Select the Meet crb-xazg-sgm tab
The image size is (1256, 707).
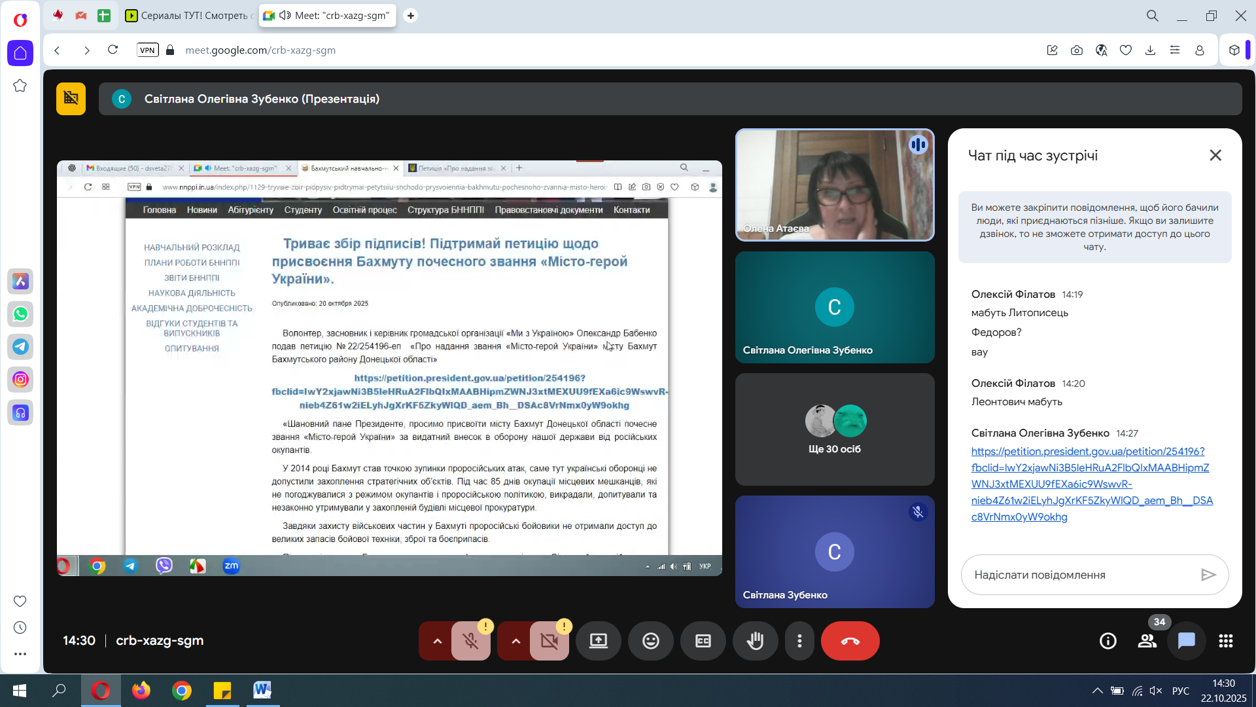pyautogui.click(x=328, y=15)
